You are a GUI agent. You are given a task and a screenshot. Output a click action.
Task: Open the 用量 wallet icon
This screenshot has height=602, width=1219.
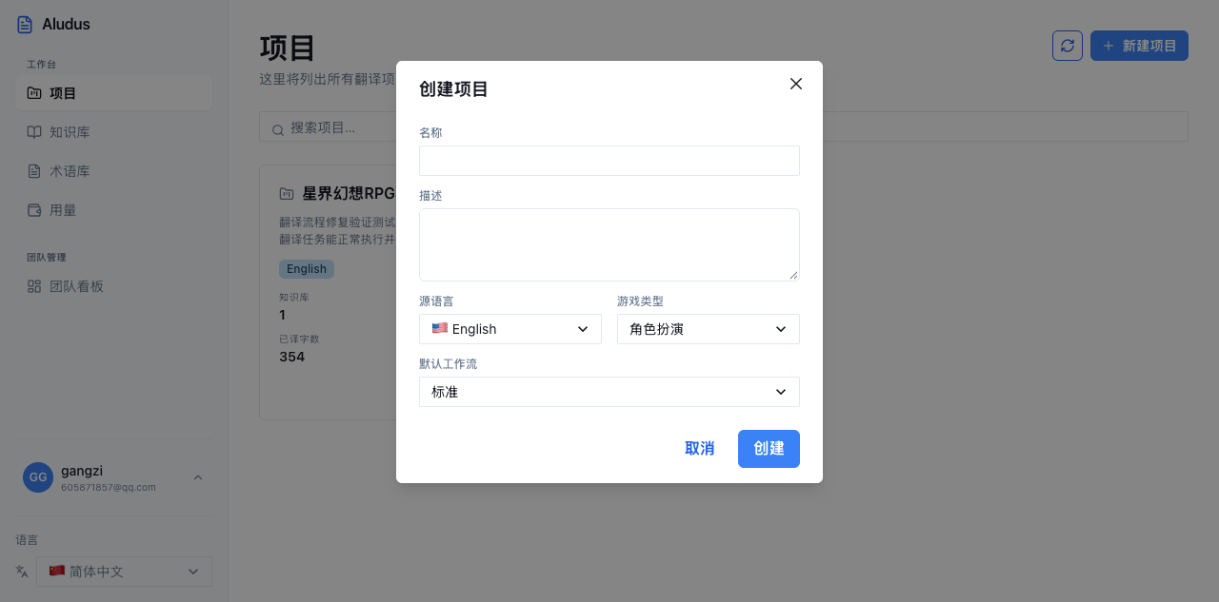[x=34, y=210]
